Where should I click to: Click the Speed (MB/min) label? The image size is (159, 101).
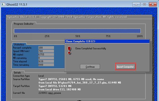pyautogui.click(x=21, y=51)
